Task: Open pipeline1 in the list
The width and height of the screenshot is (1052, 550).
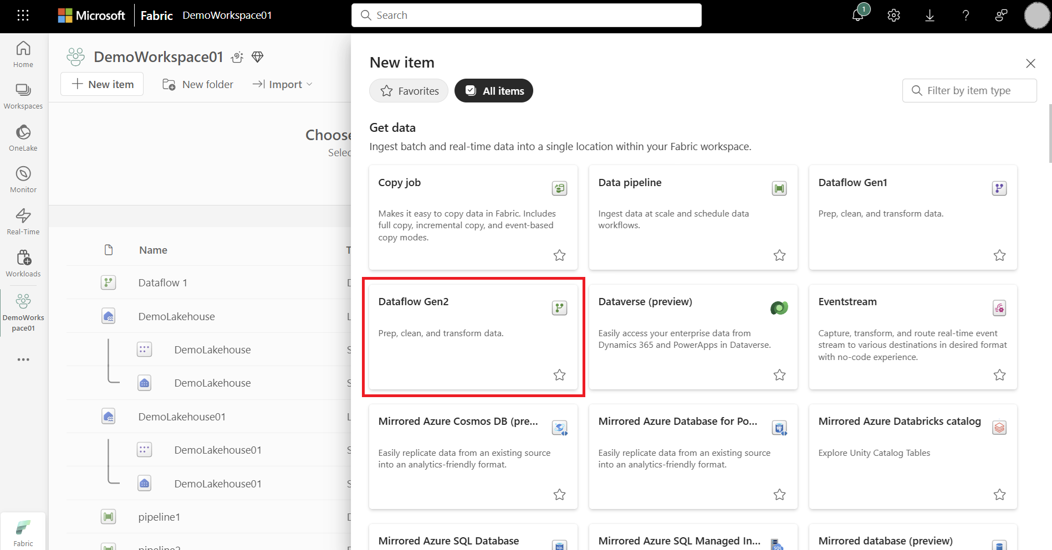Action: point(159,517)
